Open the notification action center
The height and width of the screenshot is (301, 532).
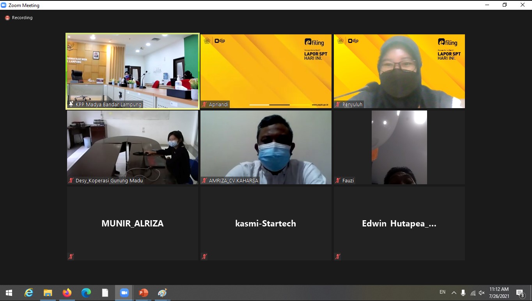coord(520,293)
